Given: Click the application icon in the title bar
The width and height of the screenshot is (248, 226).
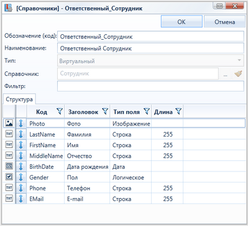Looking at the screenshot, I should [8, 7].
